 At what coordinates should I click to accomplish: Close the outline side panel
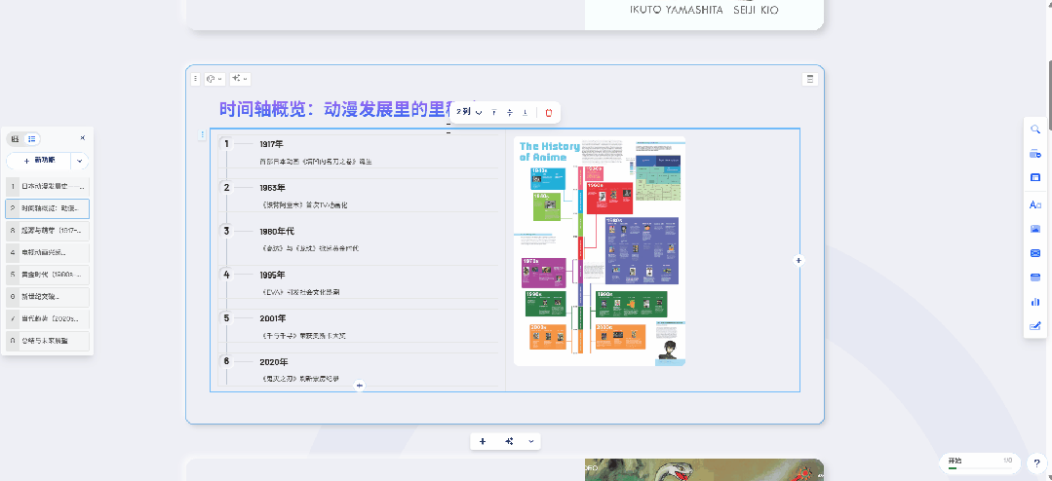point(83,138)
